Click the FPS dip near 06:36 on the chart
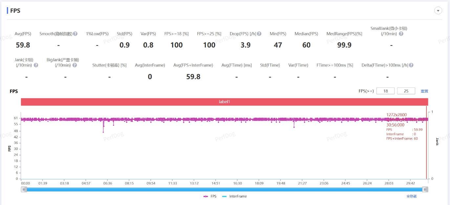This screenshot has height=205, width=450. [103, 132]
